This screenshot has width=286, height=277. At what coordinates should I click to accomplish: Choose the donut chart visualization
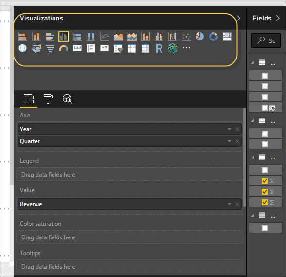click(x=214, y=37)
